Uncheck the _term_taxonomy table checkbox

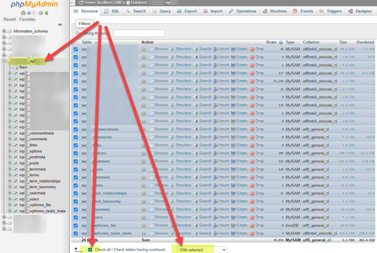tap(76, 201)
